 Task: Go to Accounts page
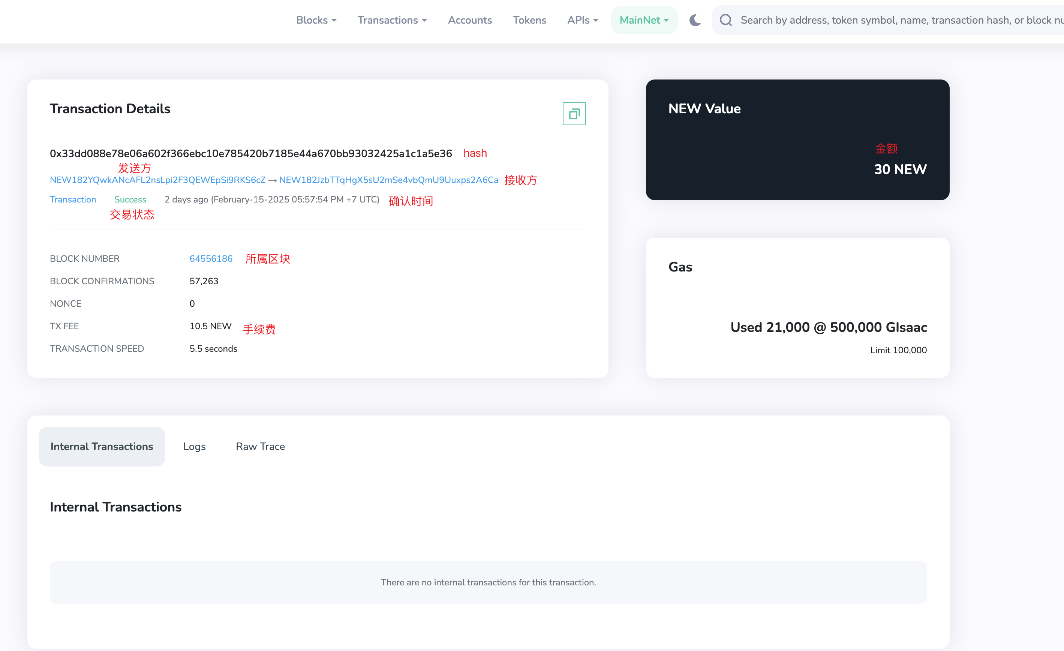click(x=470, y=20)
